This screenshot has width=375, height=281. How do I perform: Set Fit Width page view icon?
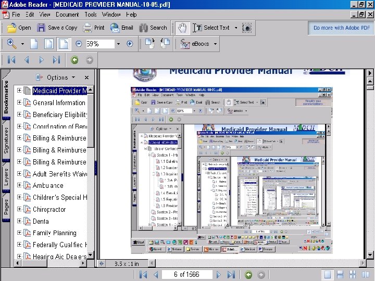coord(64,44)
